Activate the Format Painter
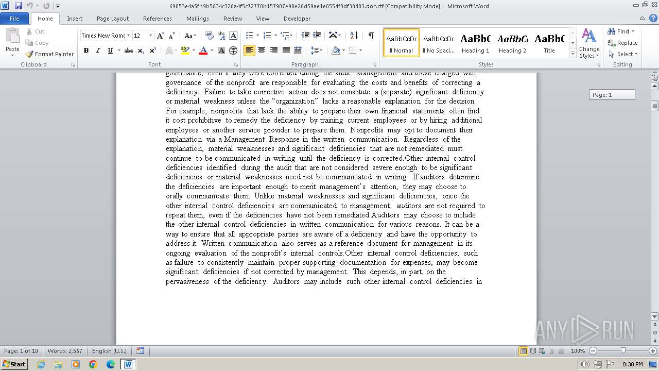Screen dimensions: 659x371 (x=49, y=54)
